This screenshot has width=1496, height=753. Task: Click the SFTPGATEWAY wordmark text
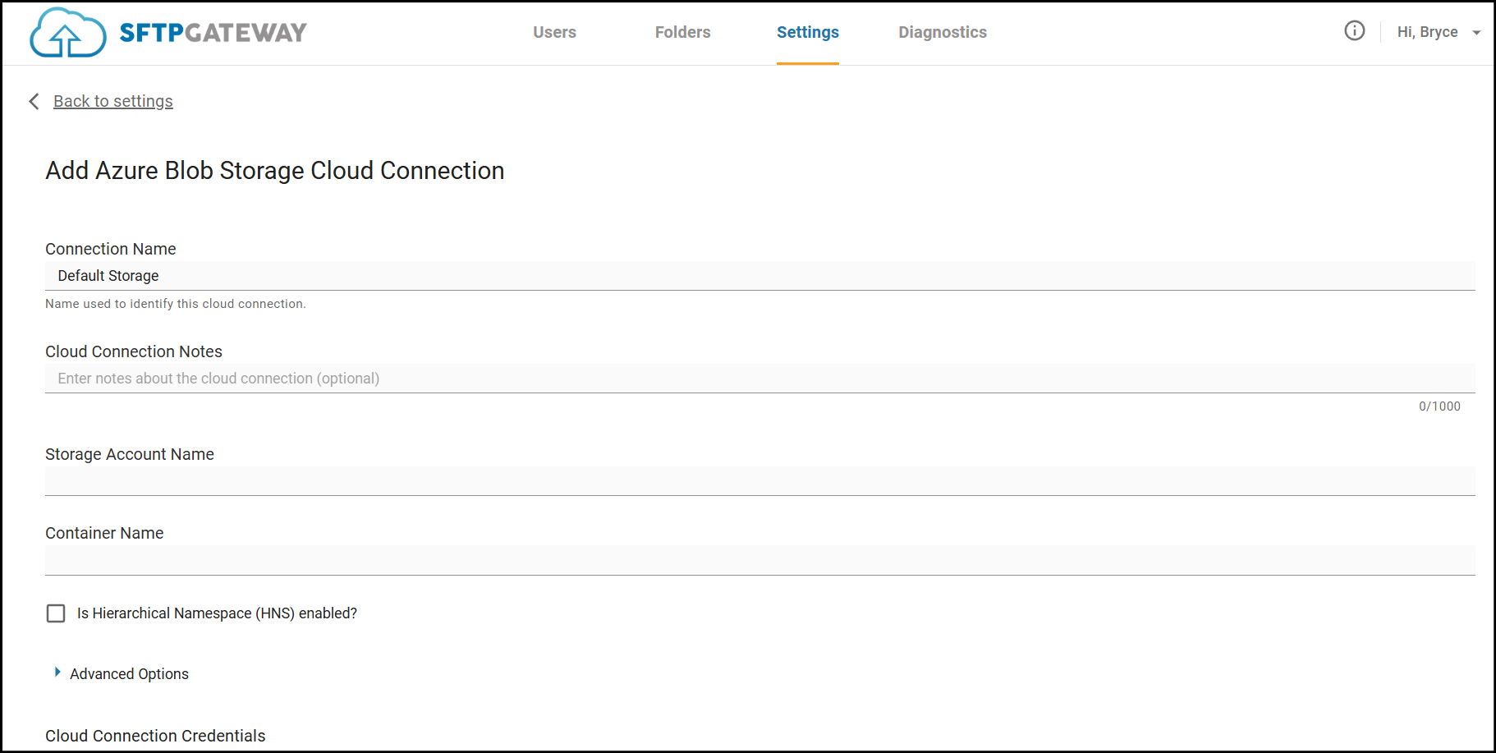click(213, 33)
